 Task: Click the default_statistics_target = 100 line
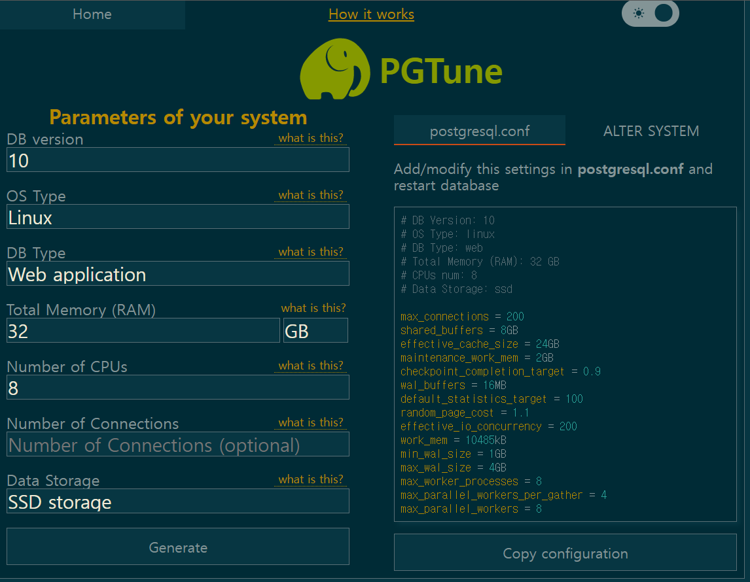click(x=491, y=400)
